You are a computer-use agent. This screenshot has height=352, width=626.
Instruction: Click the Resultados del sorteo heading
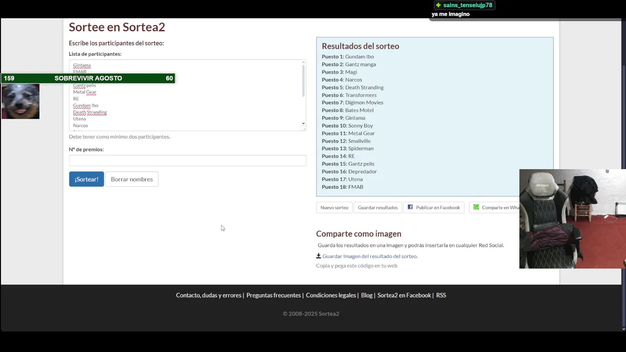[x=360, y=46]
